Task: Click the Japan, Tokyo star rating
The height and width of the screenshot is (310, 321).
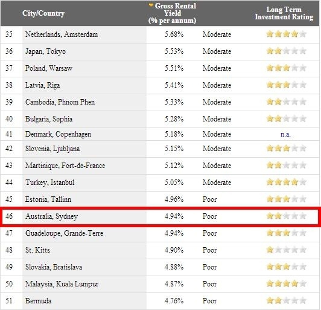Action: pos(286,51)
